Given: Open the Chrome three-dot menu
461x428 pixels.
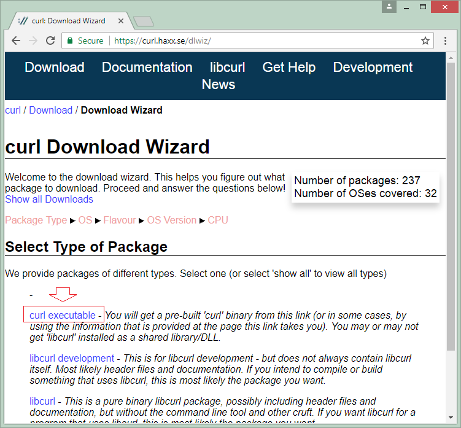Looking at the screenshot, I should point(445,41).
